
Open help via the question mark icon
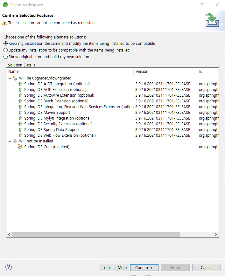coord(9,267)
